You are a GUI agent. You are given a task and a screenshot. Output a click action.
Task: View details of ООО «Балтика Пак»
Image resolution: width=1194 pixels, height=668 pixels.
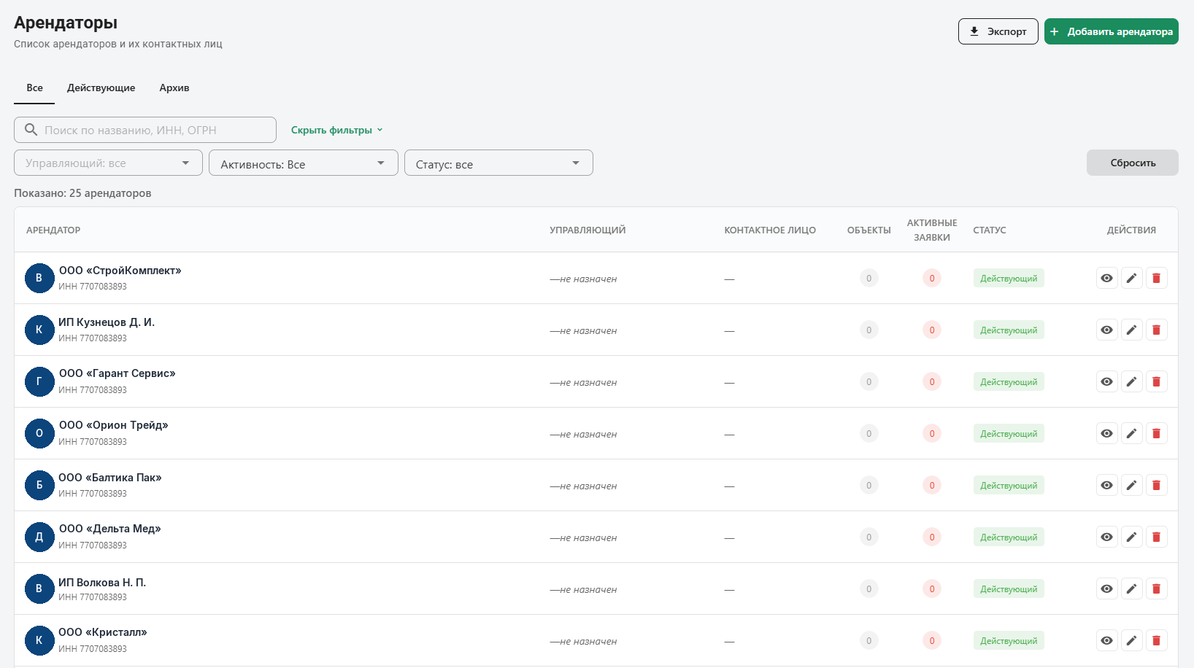(x=1106, y=485)
